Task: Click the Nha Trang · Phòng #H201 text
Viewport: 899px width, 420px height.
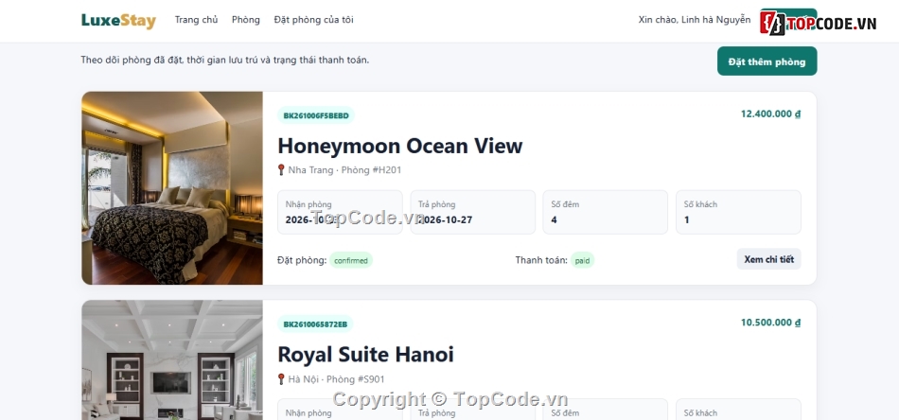Action: 344,169
